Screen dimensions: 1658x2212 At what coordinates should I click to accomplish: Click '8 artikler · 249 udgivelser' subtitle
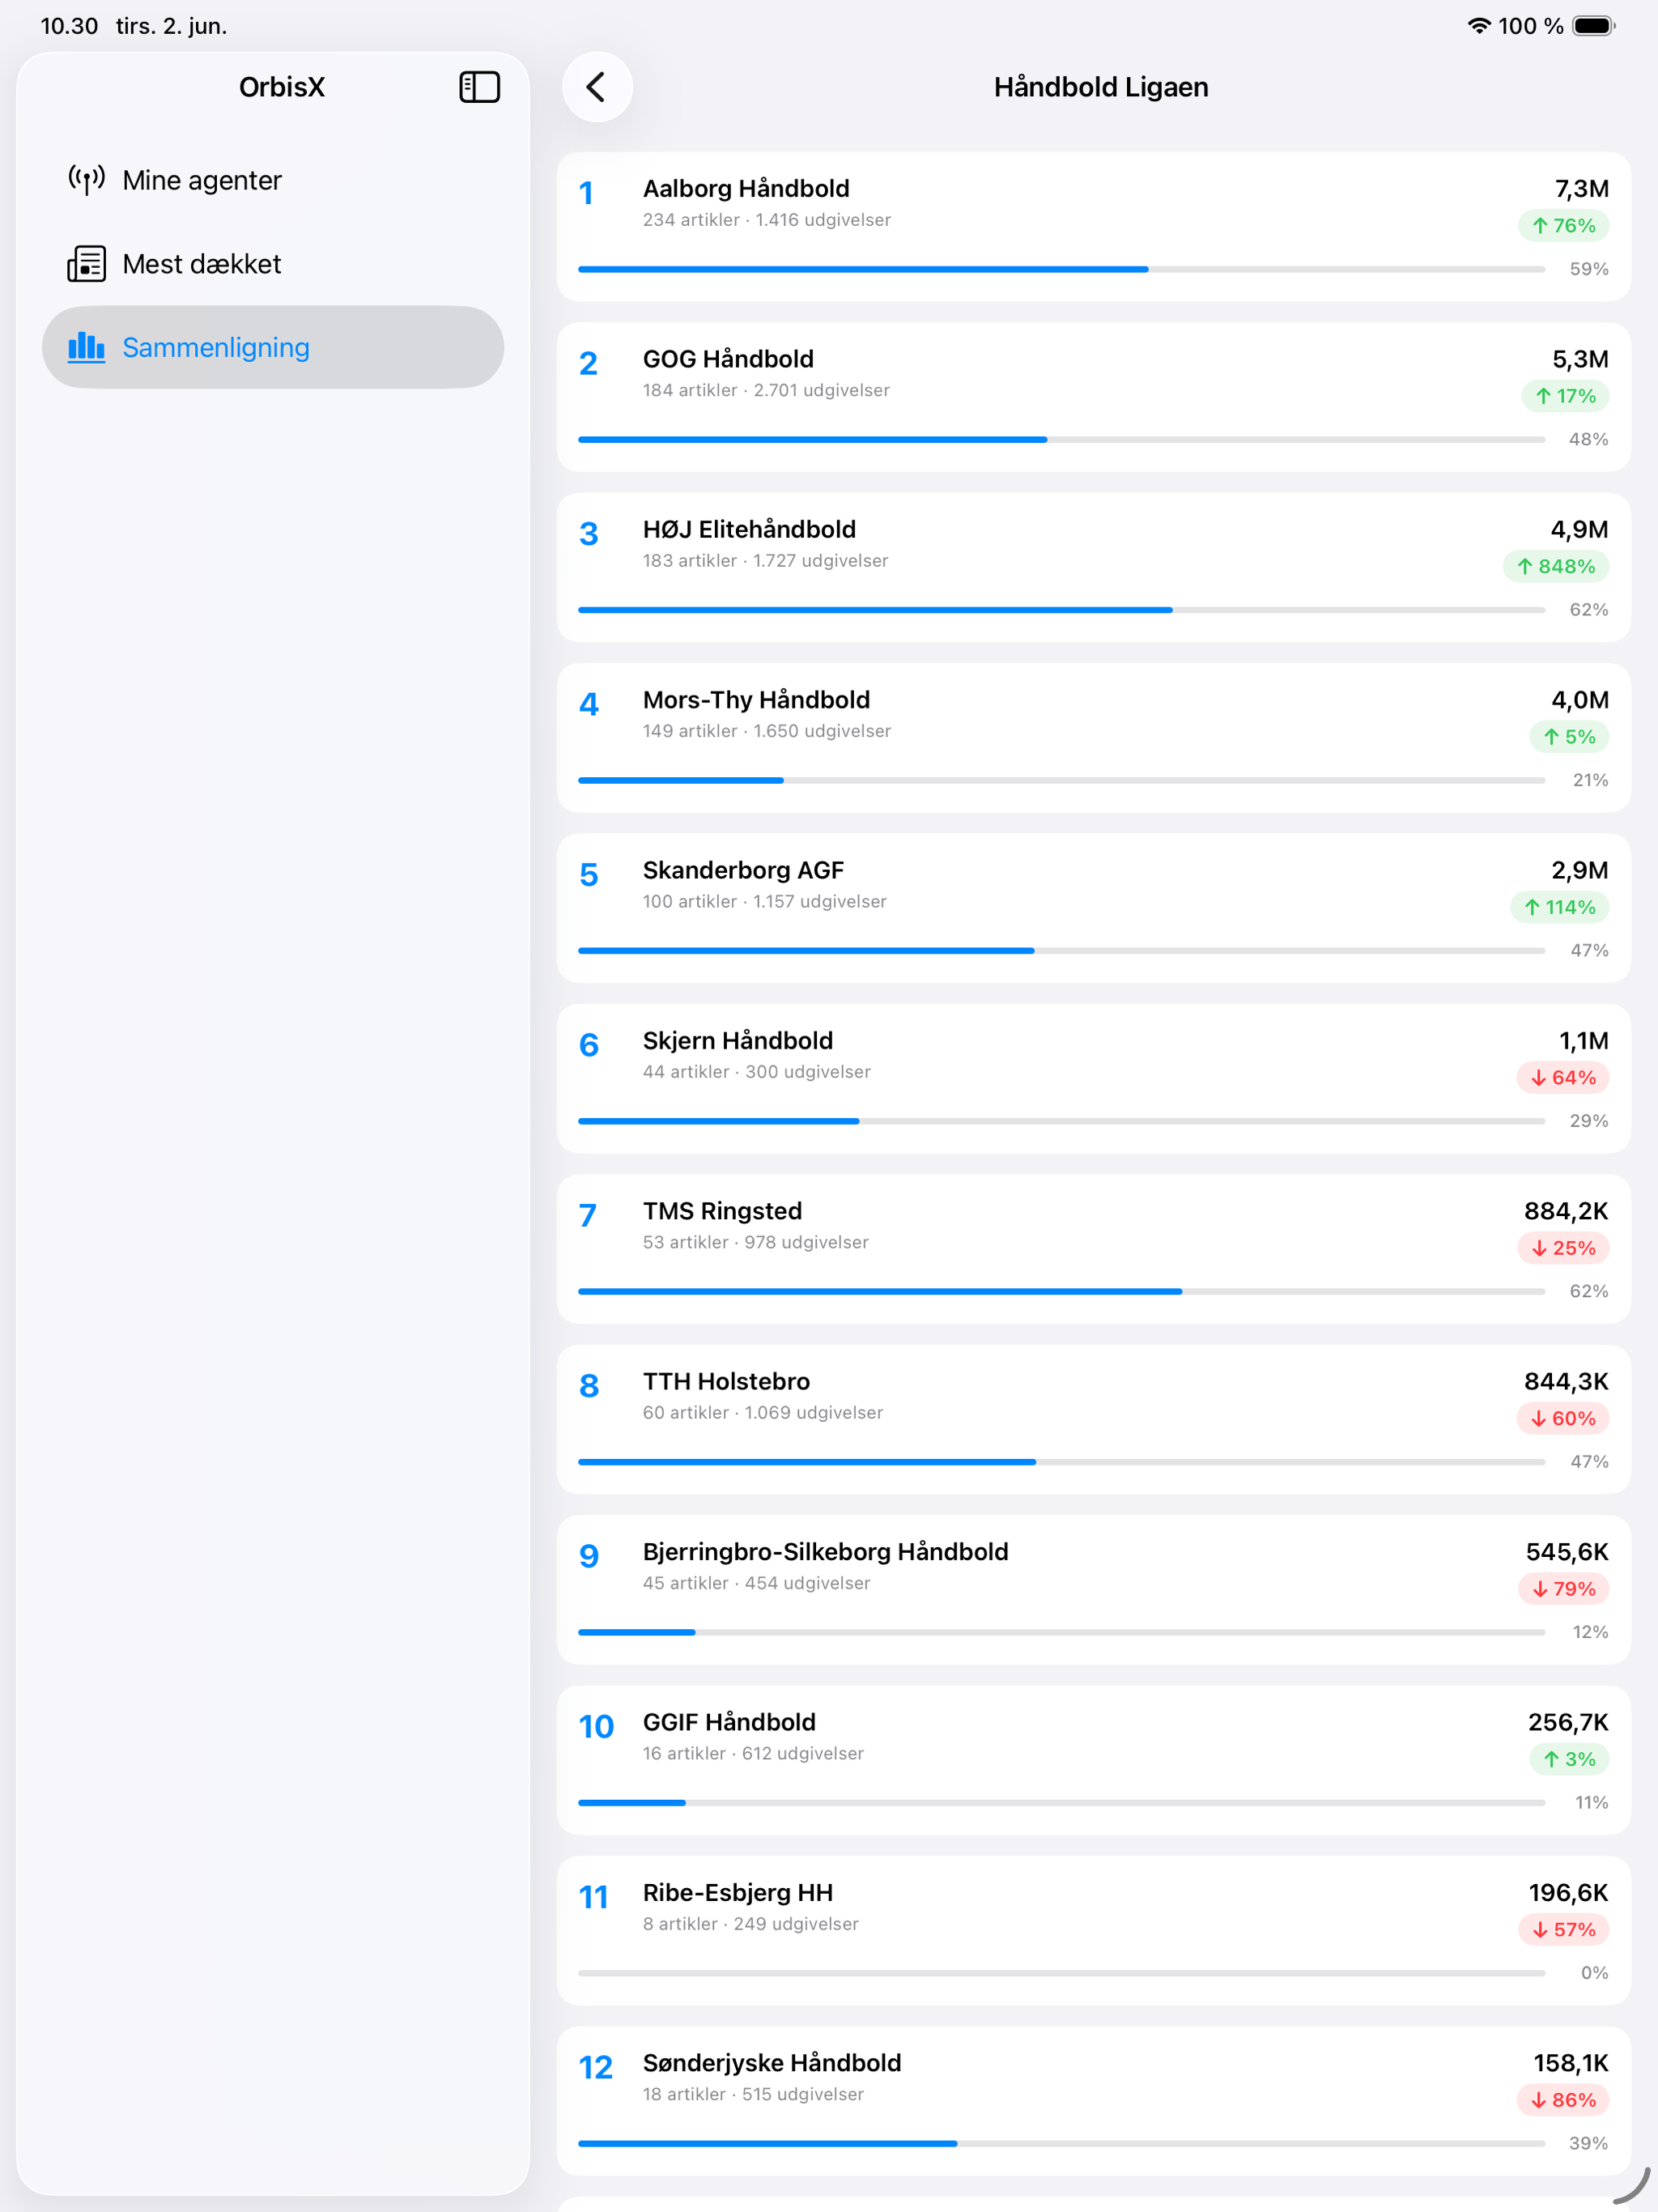(x=751, y=1924)
